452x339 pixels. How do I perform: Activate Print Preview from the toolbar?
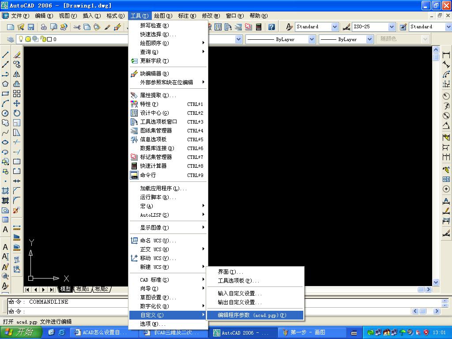(x=54, y=27)
